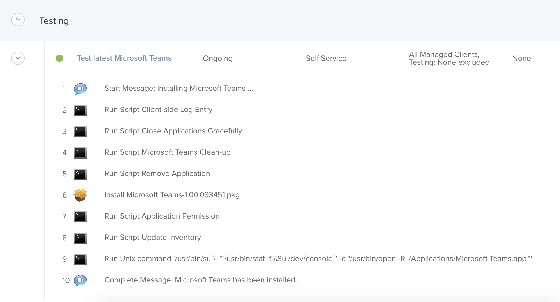Click the terminal icon for Client-side Log Entry
Image resolution: width=560 pixels, height=302 pixels.
[x=80, y=110]
